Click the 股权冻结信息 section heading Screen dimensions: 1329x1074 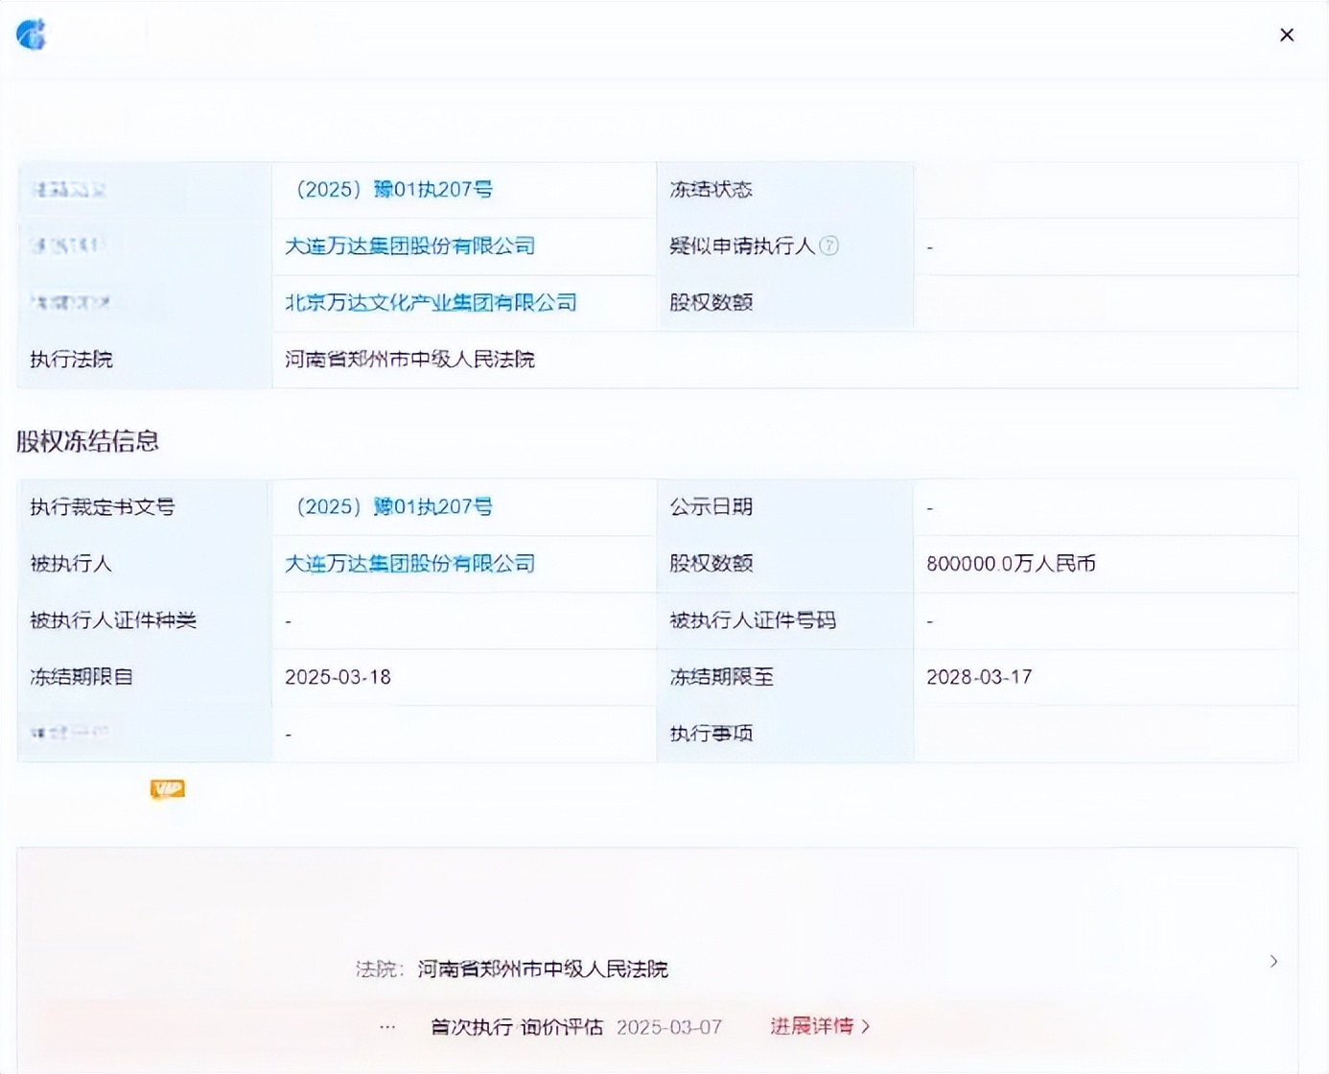click(88, 441)
